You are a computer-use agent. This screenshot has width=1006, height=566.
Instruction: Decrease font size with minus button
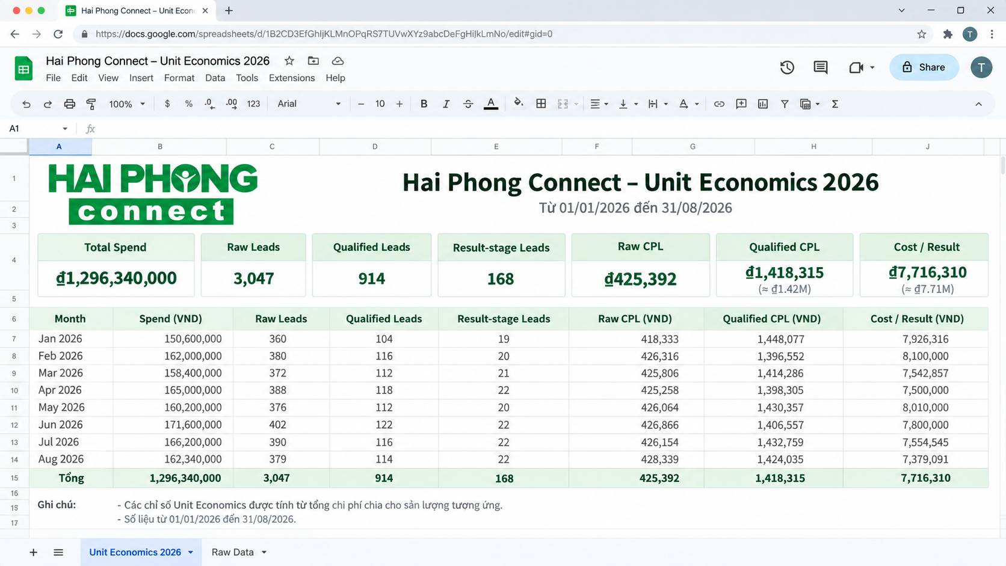361,104
